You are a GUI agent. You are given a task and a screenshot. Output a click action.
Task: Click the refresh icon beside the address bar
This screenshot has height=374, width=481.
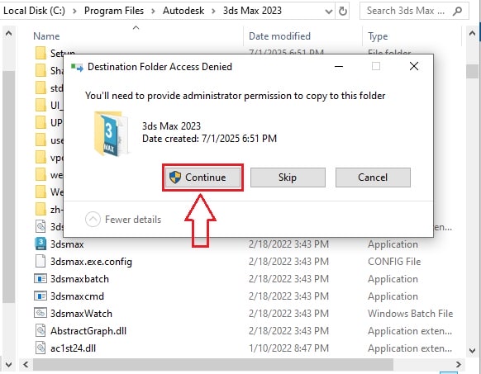(x=342, y=12)
